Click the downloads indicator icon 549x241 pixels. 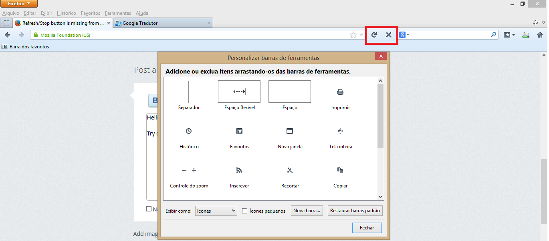point(526,35)
